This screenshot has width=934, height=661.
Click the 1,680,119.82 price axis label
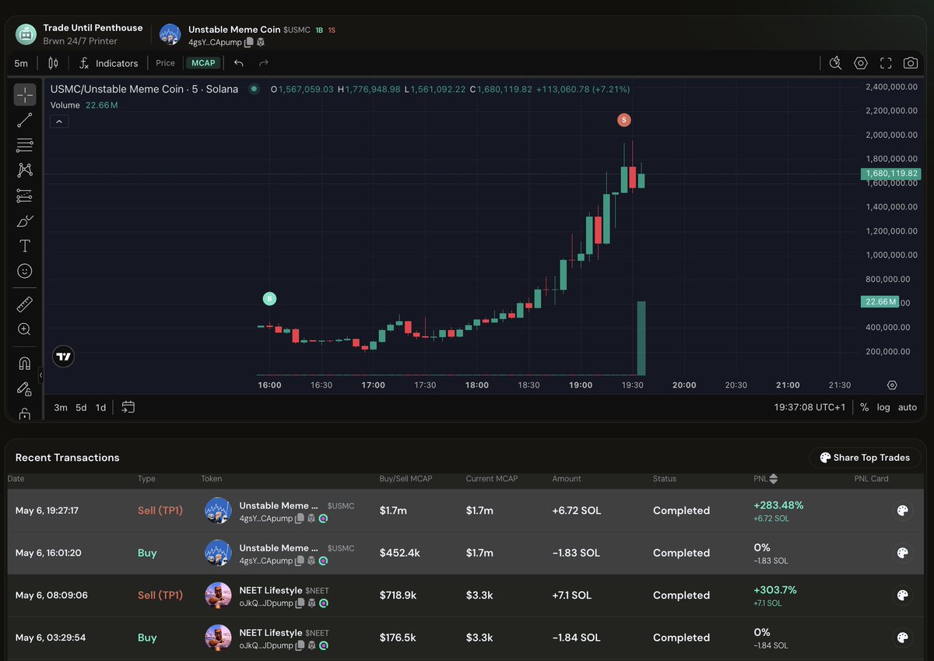[x=890, y=174]
